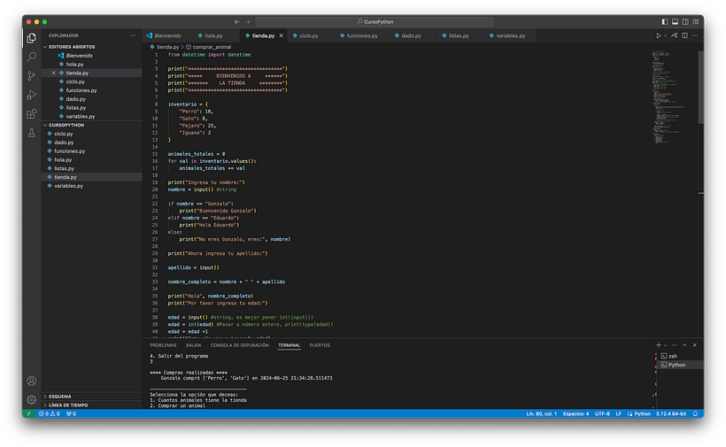The height and width of the screenshot is (447, 726).
Task: Open the Source Control view
Action: tap(32, 76)
